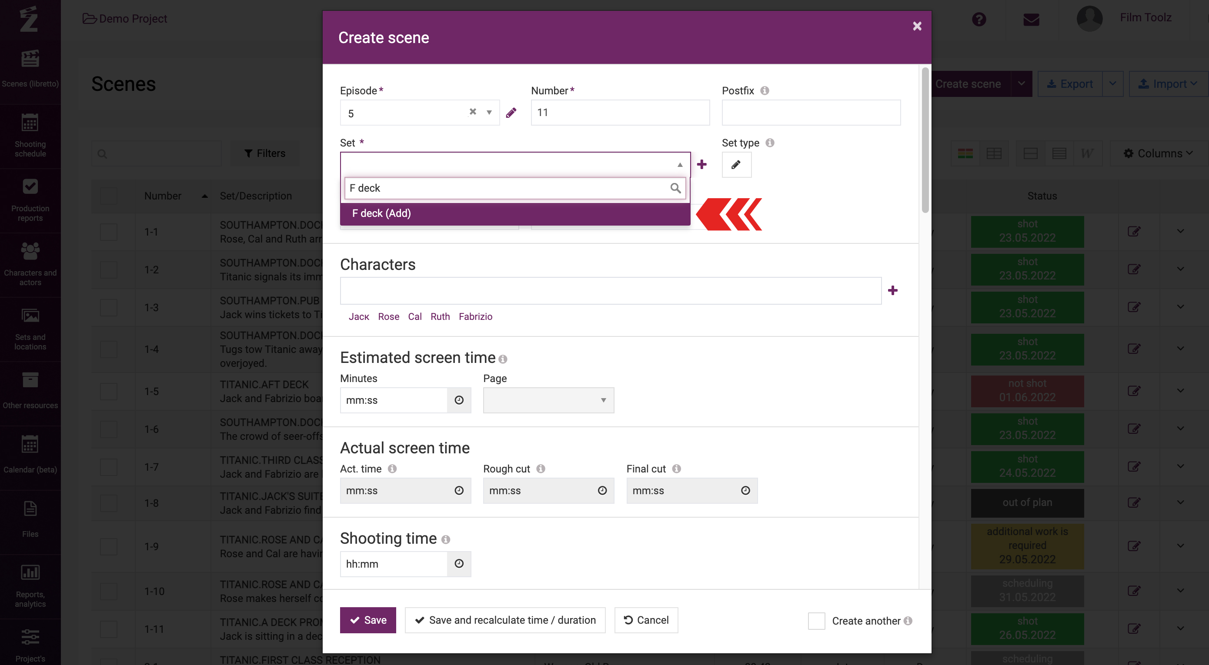Clear the Episode selection with X

473,112
